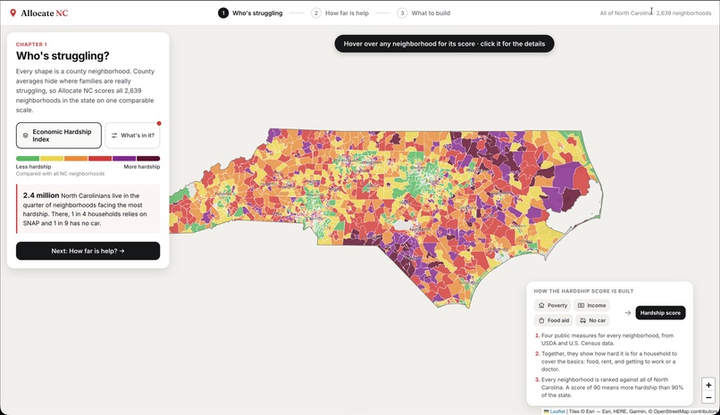This screenshot has height=415, width=720.
Task: Click the house icon in the Poverty chip
Action: tap(541, 305)
